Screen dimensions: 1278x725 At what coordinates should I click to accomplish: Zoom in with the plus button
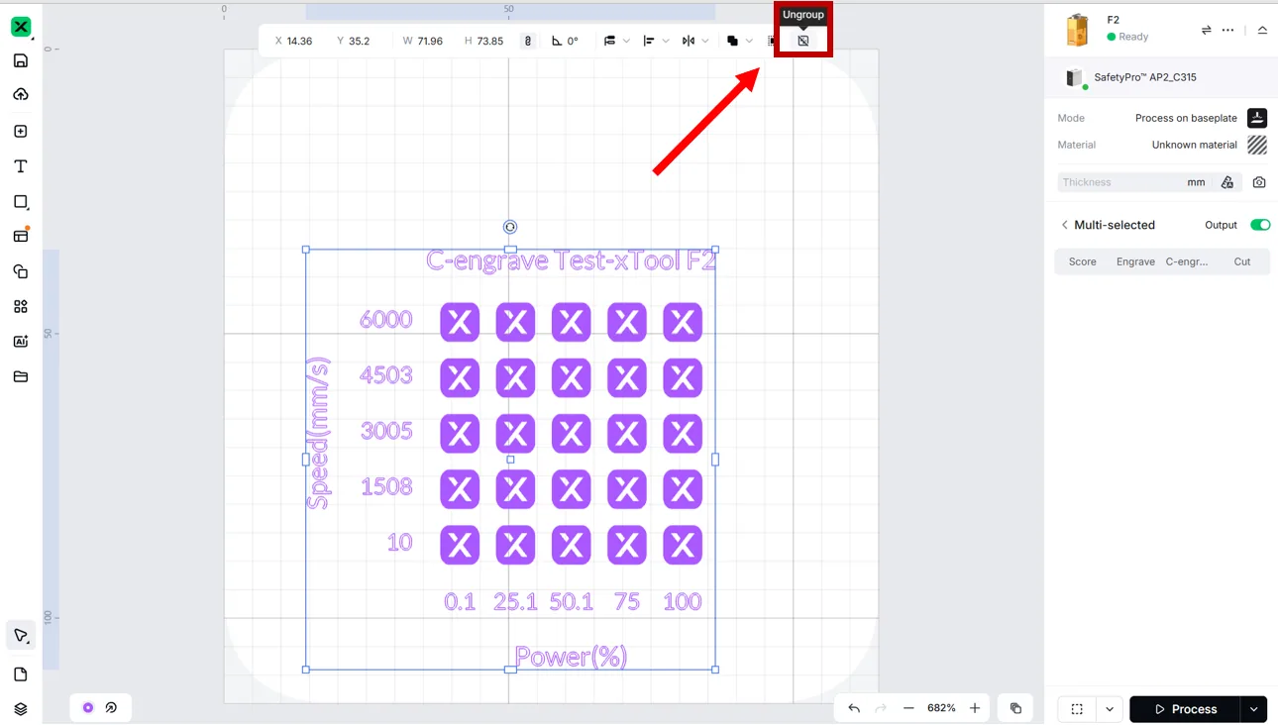click(x=975, y=708)
